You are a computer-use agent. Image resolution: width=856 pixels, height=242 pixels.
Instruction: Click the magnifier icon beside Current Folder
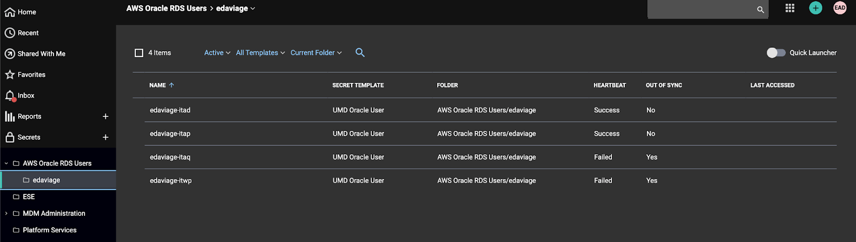360,52
